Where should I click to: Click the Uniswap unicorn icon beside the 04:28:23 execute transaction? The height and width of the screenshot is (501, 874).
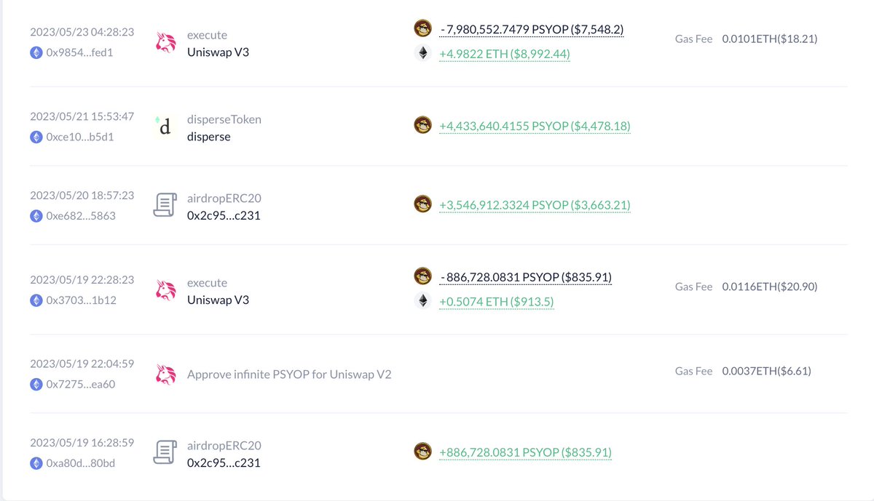(x=166, y=43)
